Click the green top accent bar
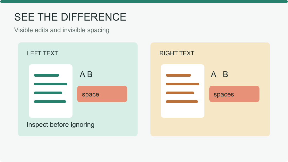 pos(144,2)
